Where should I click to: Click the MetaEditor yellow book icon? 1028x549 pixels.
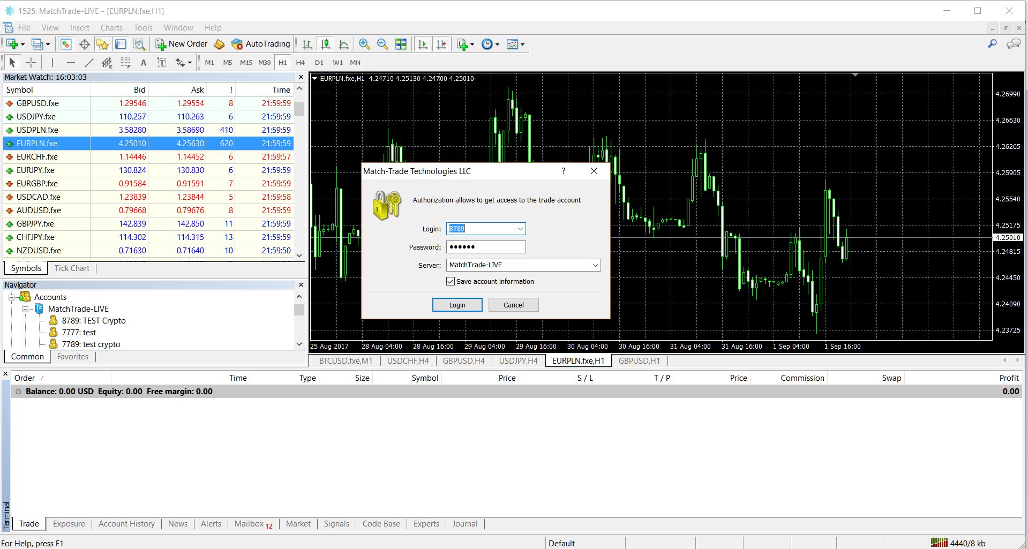tap(219, 44)
